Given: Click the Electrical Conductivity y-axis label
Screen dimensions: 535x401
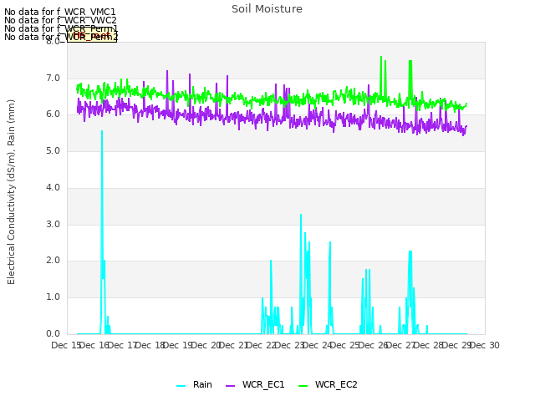Looking at the screenshot, I should pos(11,192).
